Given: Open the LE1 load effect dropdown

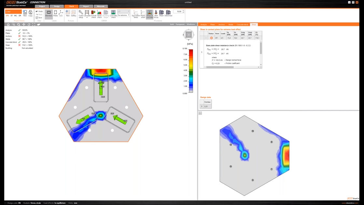Looking at the screenshot, I should (x=123, y=11).
